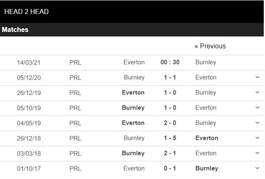Click bold Burnley home team on 05/10/19
The image size is (265, 179).
(x=133, y=108)
